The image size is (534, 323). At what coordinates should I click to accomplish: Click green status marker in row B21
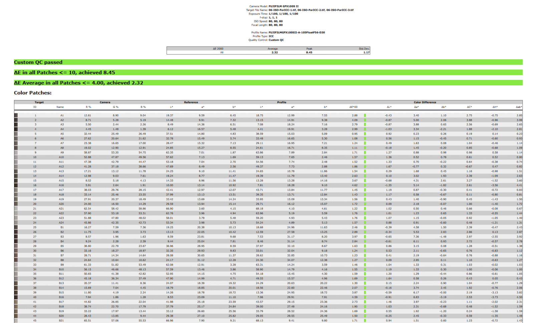tap(365, 320)
